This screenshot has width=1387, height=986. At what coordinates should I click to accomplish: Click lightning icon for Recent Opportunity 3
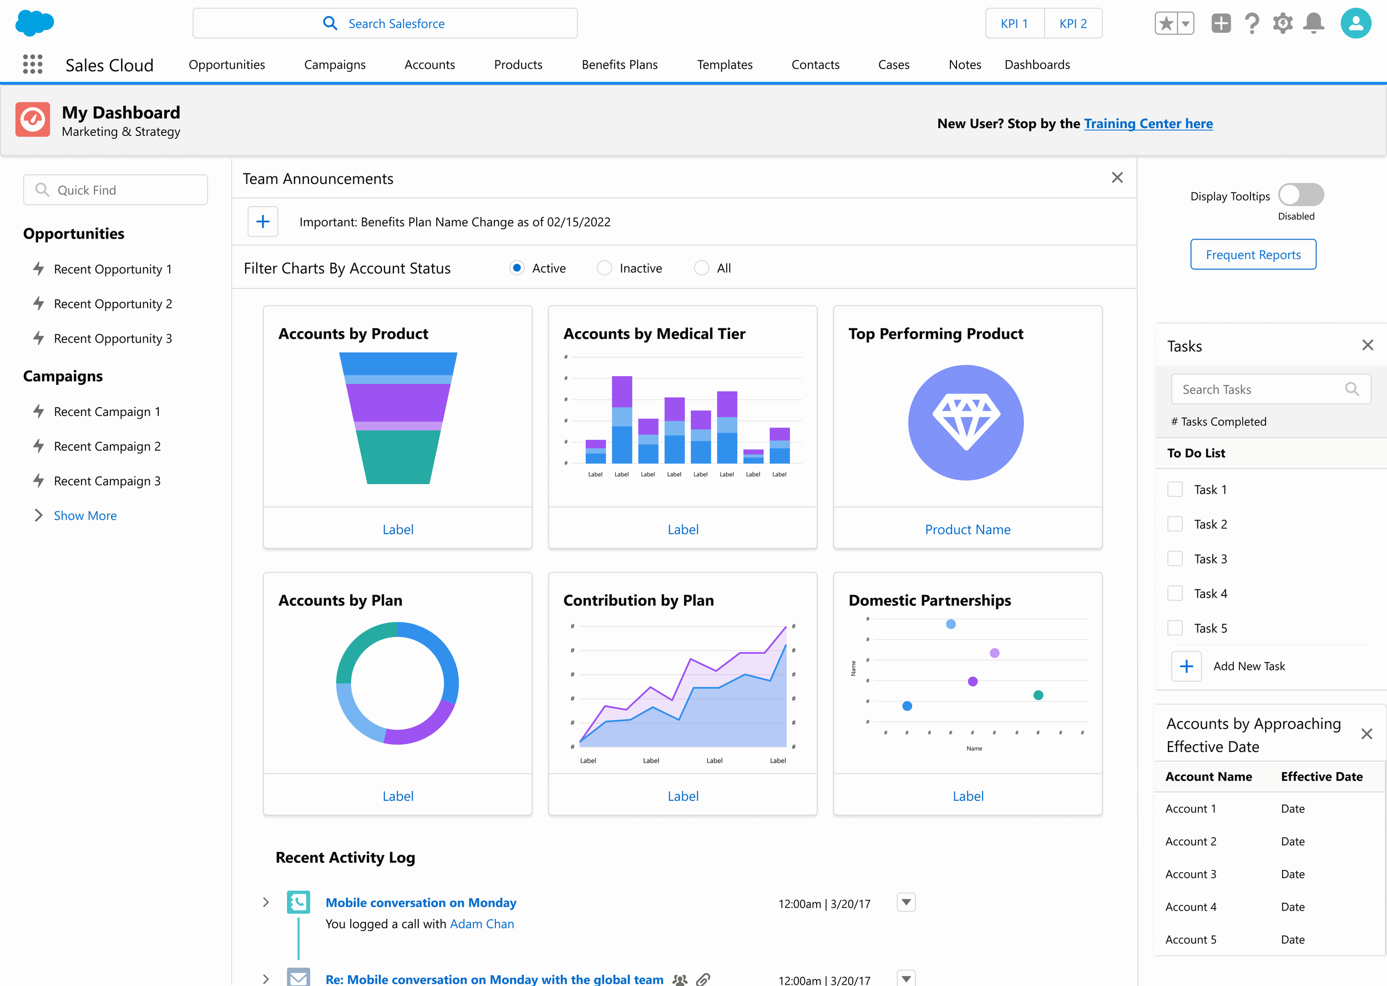(38, 338)
